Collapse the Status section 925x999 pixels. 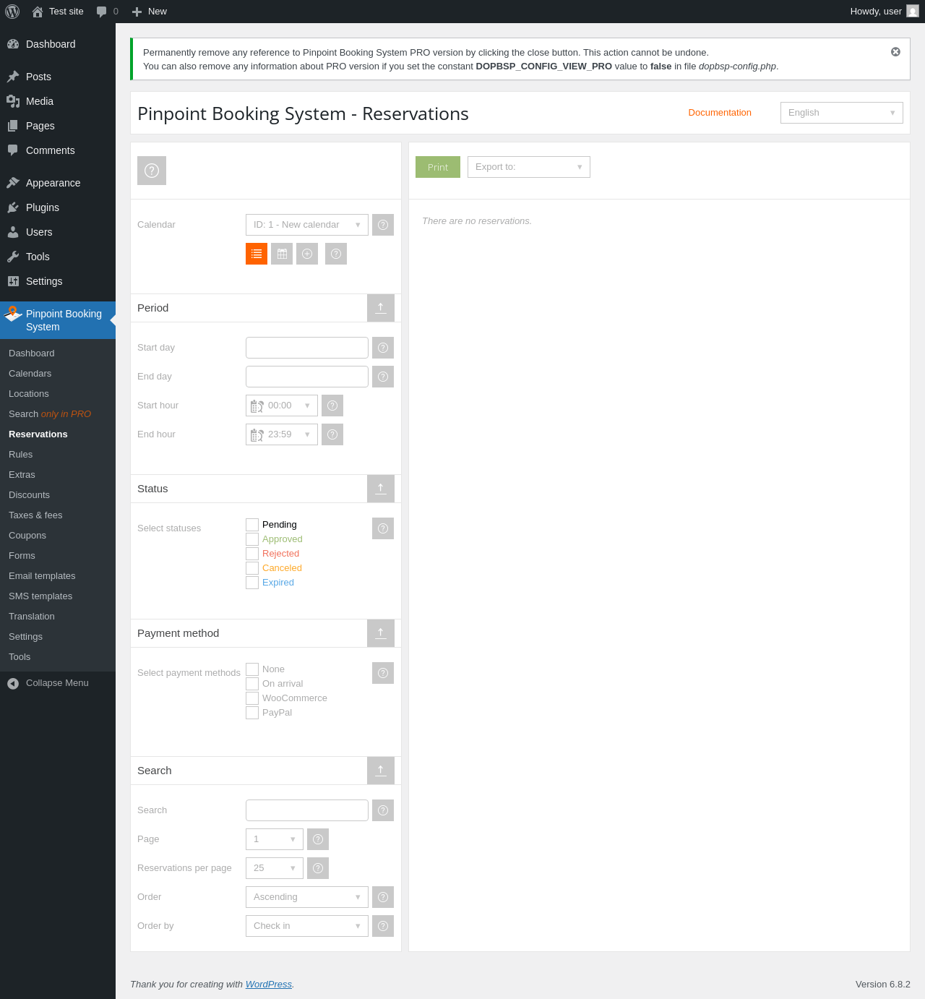381,489
